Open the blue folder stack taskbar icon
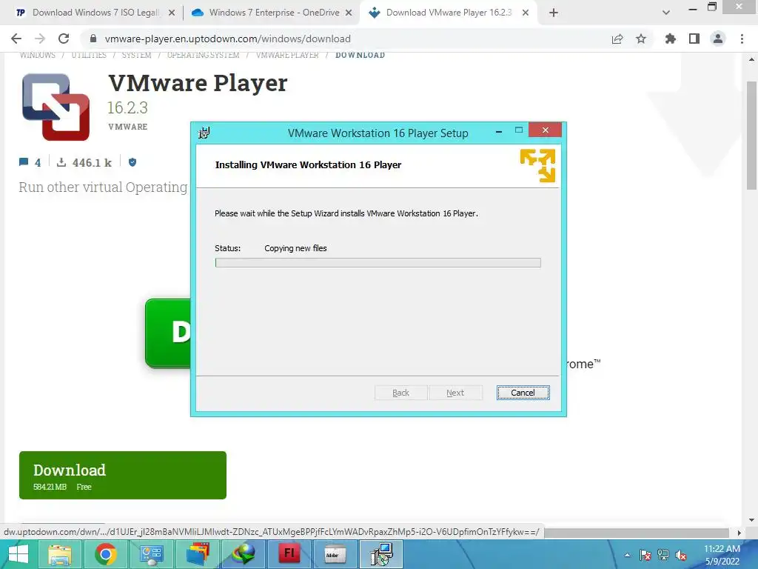Viewport: 758px width, 569px height. pos(197,554)
